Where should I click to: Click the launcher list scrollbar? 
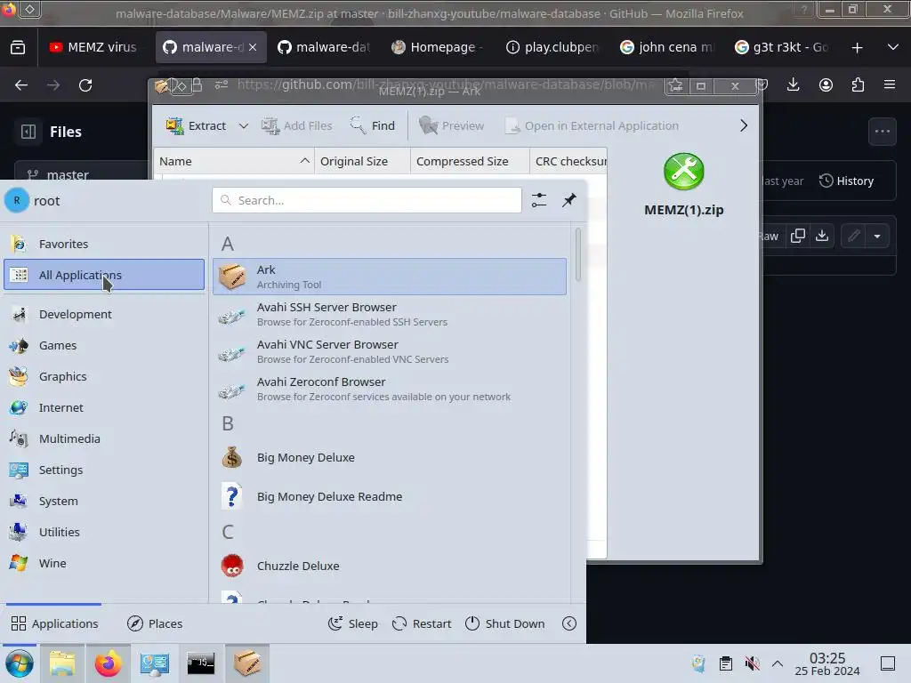[577, 255]
